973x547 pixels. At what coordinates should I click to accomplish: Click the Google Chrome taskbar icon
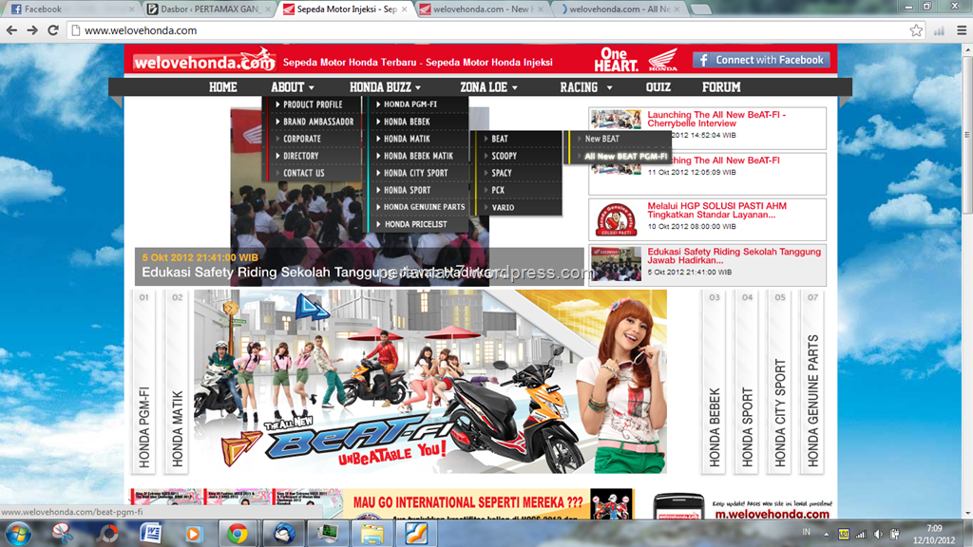tap(237, 533)
